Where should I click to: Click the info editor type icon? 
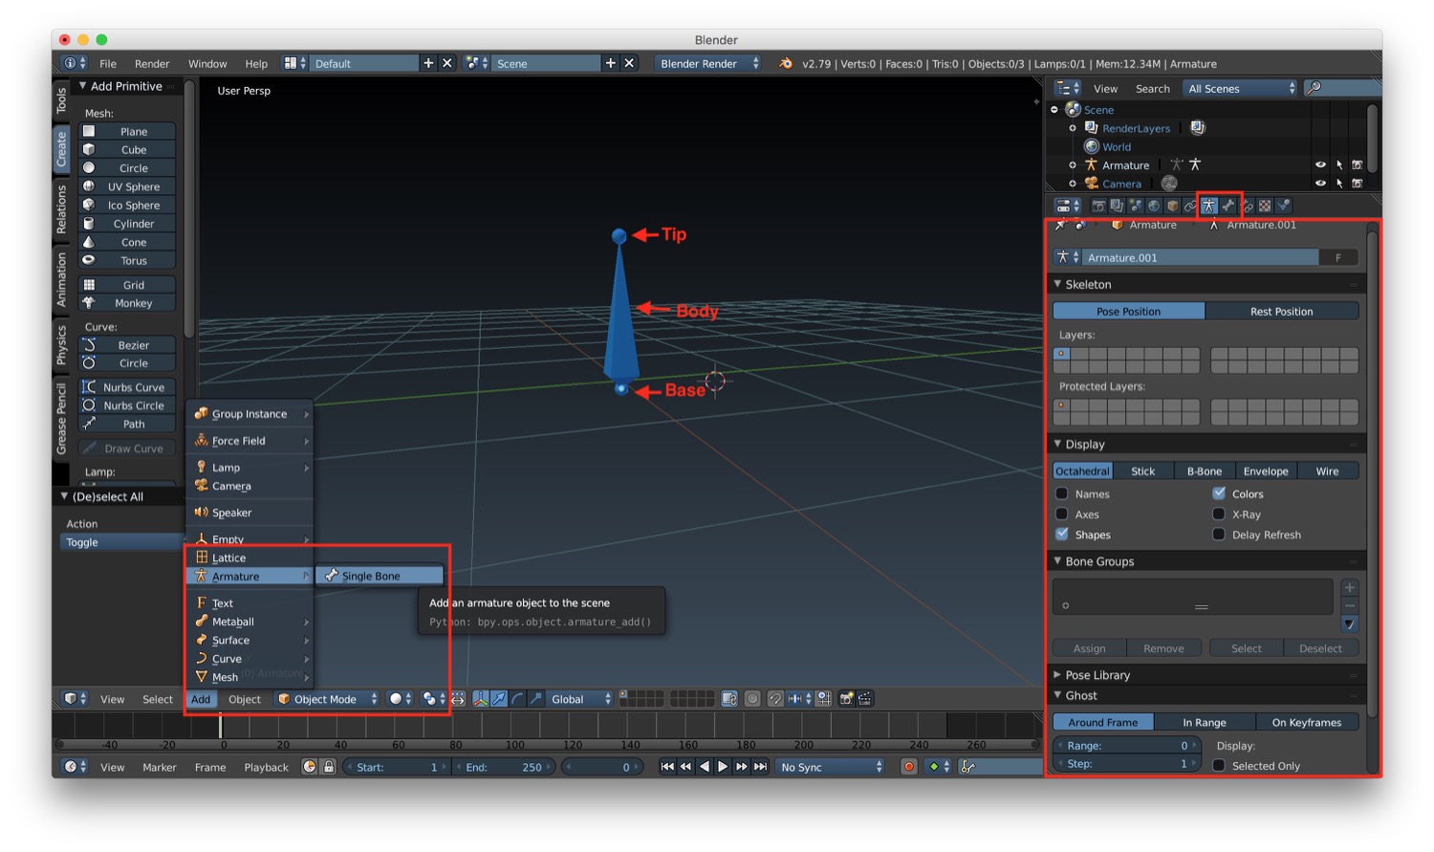click(75, 63)
